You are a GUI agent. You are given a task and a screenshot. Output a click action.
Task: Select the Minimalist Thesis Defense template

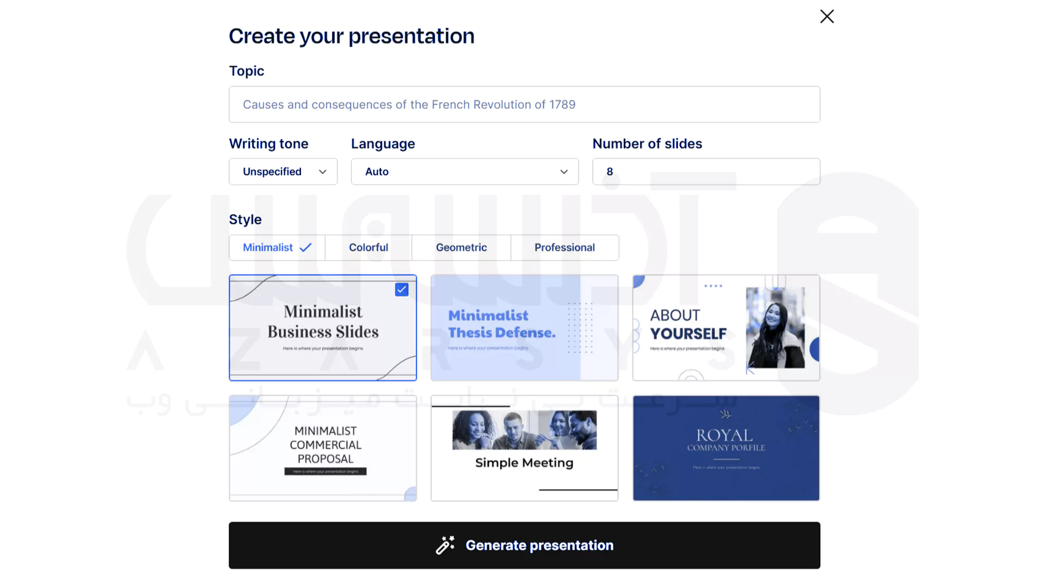[524, 327]
